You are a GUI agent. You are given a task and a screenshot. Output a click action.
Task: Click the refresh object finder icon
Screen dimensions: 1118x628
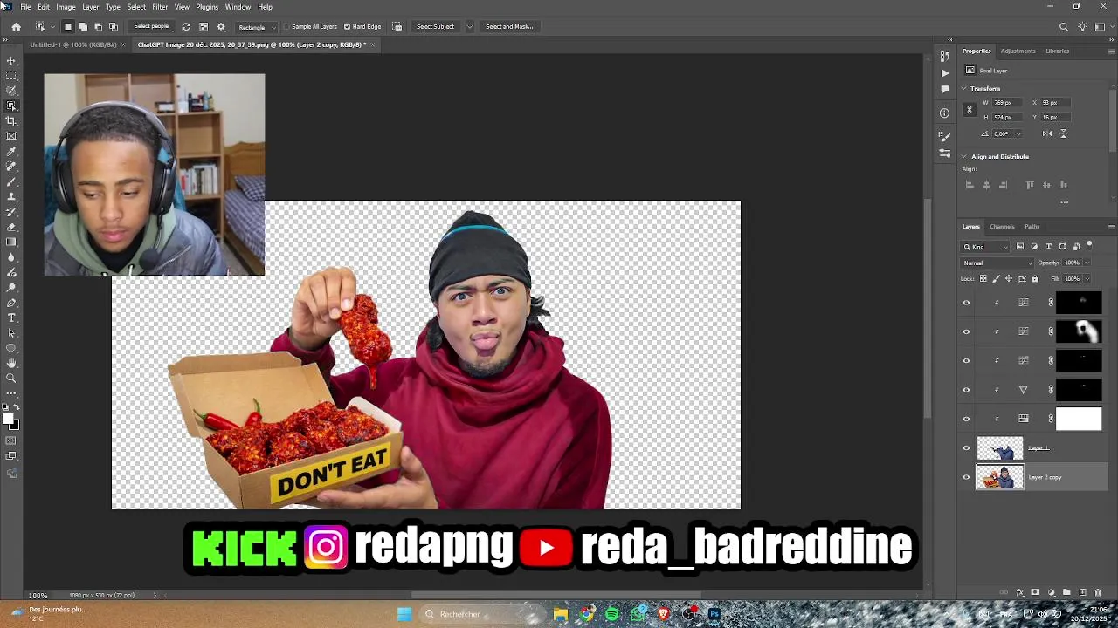click(x=185, y=26)
